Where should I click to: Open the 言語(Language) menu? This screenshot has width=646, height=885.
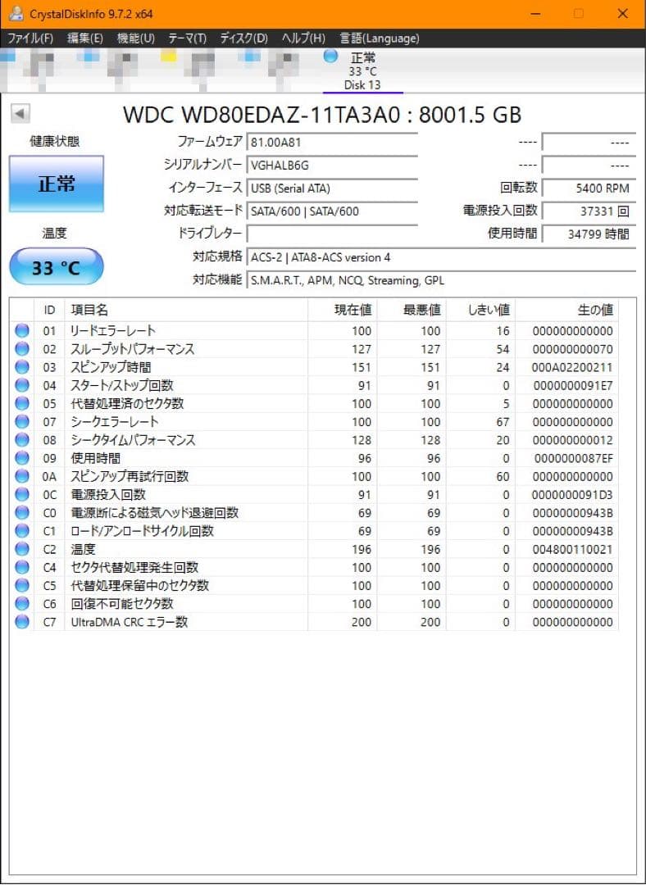pos(380,39)
